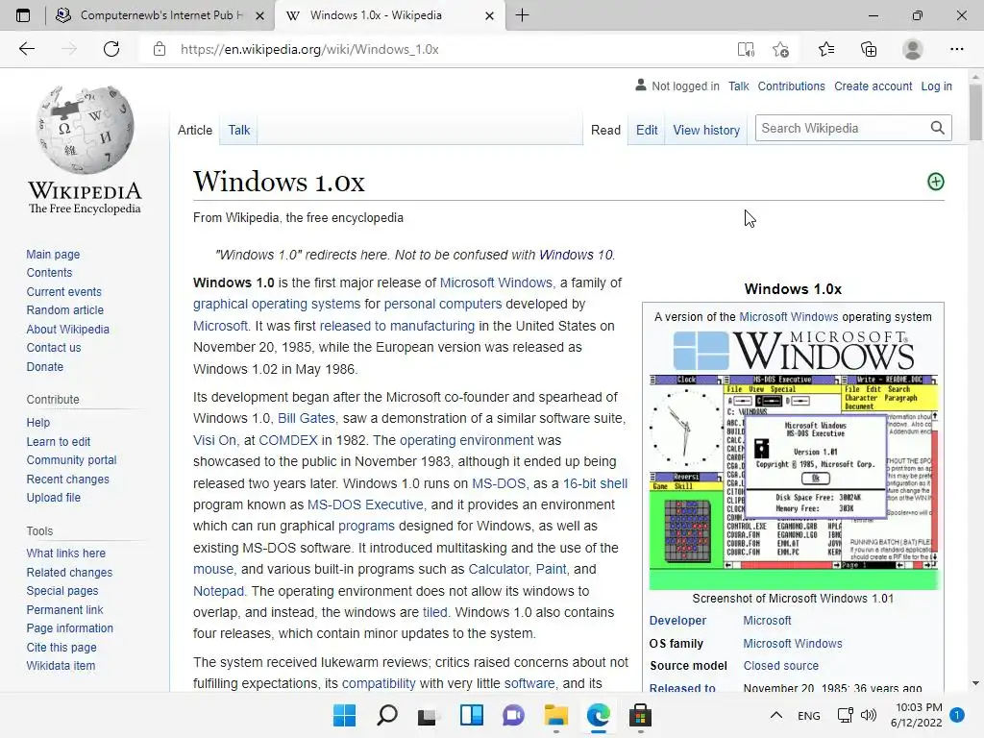
Task: Open the Wikidata item link
Action: click(x=61, y=665)
